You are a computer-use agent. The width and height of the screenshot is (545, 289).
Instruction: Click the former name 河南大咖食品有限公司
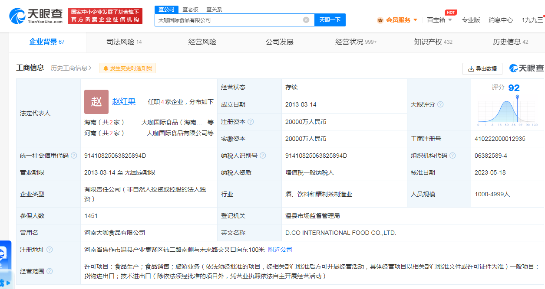click(115, 233)
